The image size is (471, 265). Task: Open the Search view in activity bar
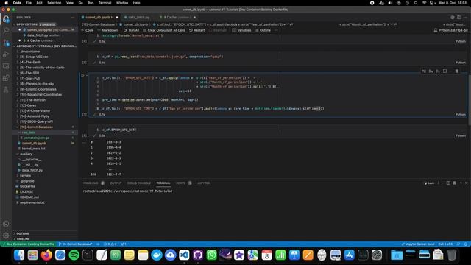coord(6,30)
